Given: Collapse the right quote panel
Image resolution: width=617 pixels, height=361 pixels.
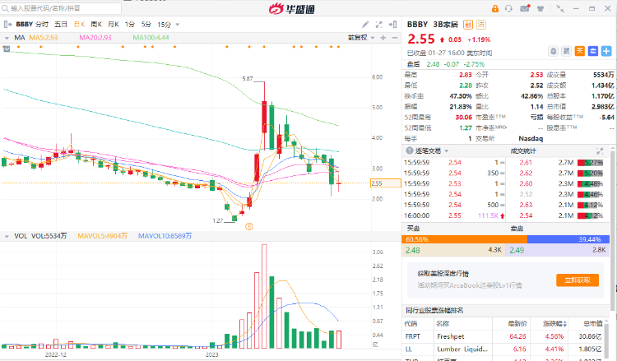Looking at the screenshot, I should [392, 25].
